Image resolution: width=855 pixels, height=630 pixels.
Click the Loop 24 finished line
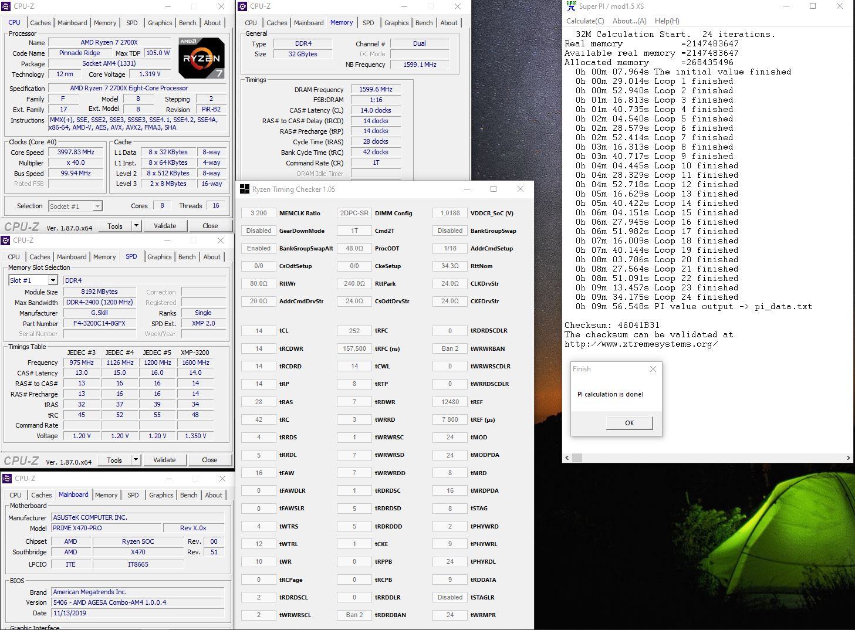[x=657, y=297]
